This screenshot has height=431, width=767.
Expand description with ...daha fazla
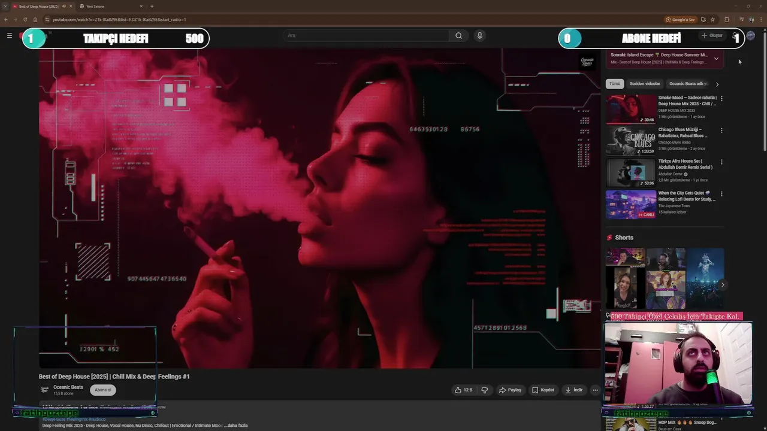[x=235, y=426]
